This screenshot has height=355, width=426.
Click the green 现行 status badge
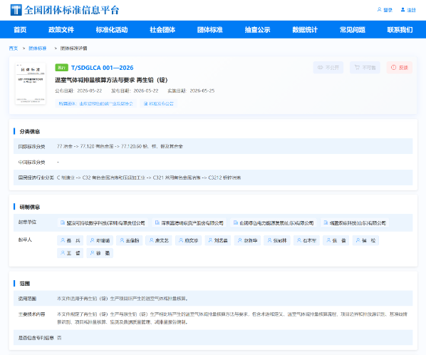[x=61, y=68]
